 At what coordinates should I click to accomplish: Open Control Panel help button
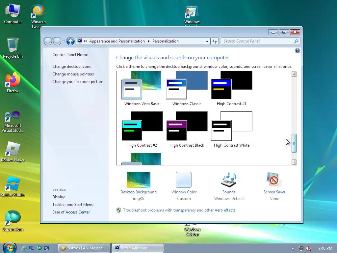(298, 51)
